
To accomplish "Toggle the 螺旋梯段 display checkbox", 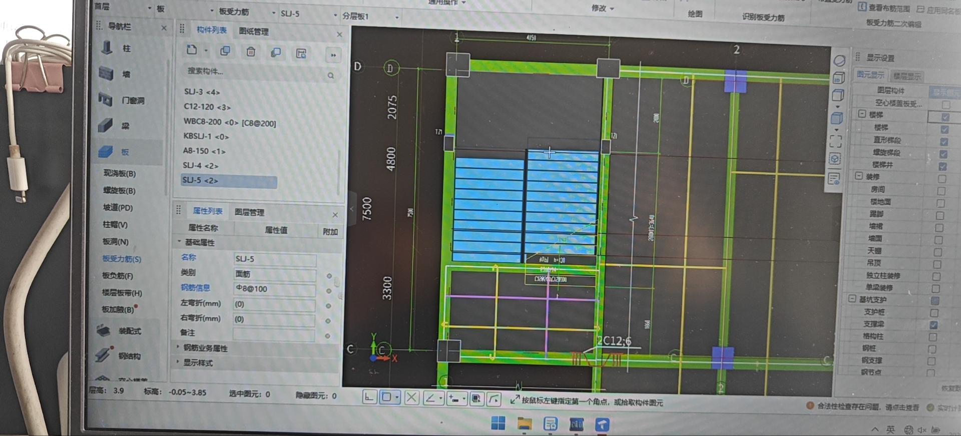I will pos(943,154).
